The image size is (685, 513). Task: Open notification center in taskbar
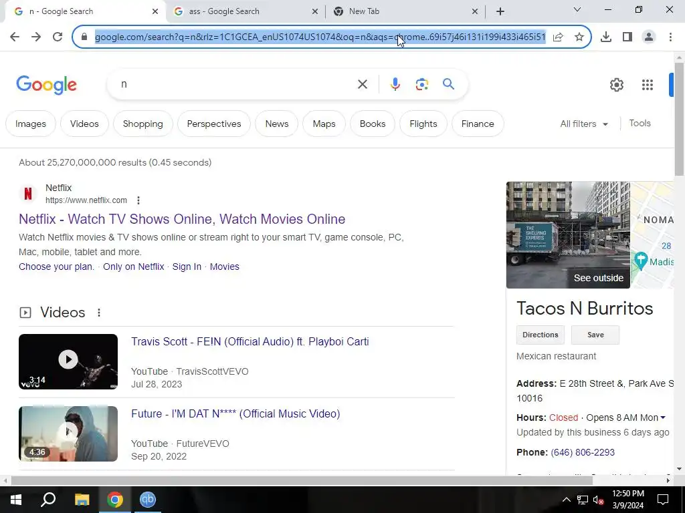(x=663, y=500)
